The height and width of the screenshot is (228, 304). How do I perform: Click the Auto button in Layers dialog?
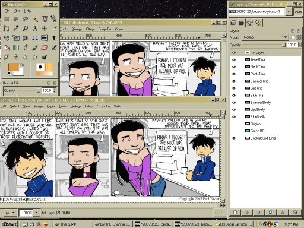click(298, 12)
